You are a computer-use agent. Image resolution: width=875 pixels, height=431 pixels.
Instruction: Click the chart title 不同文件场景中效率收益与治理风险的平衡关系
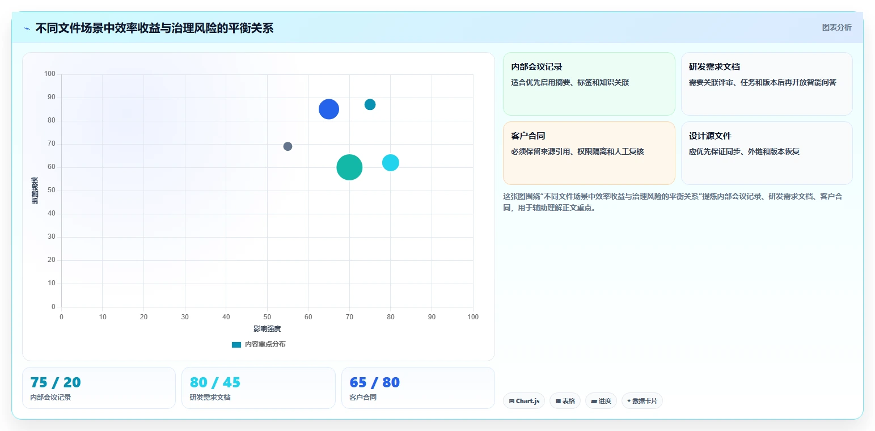click(x=154, y=28)
